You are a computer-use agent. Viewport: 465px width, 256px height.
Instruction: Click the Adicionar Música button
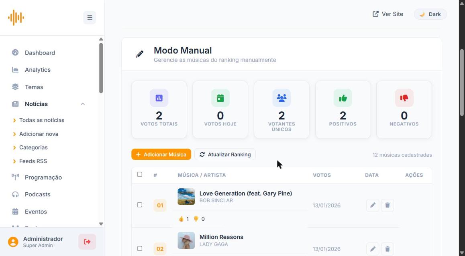(161, 155)
